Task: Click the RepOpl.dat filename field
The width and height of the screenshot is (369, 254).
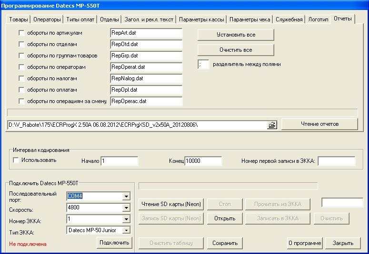Action: [146, 90]
